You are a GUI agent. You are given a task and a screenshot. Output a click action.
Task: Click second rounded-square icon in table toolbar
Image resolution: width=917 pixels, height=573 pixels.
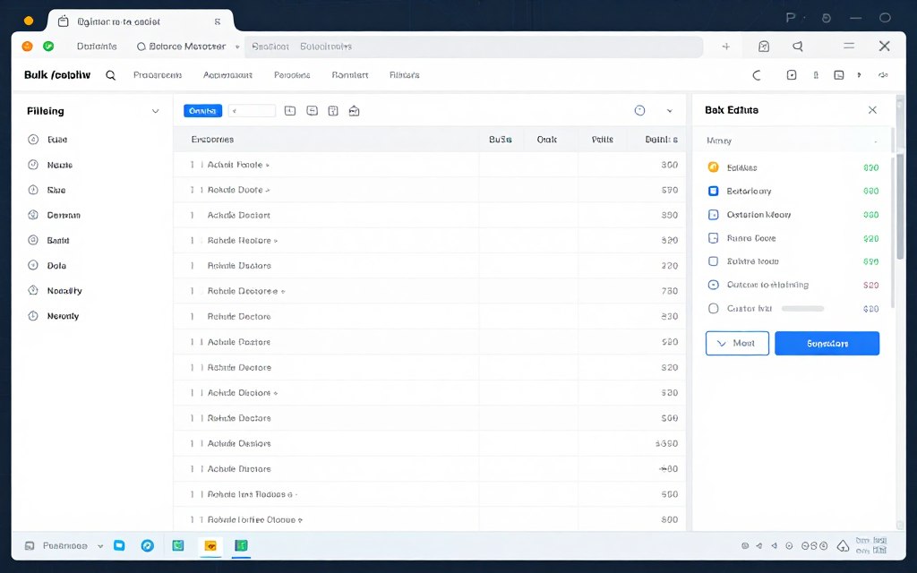pos(313,110)
